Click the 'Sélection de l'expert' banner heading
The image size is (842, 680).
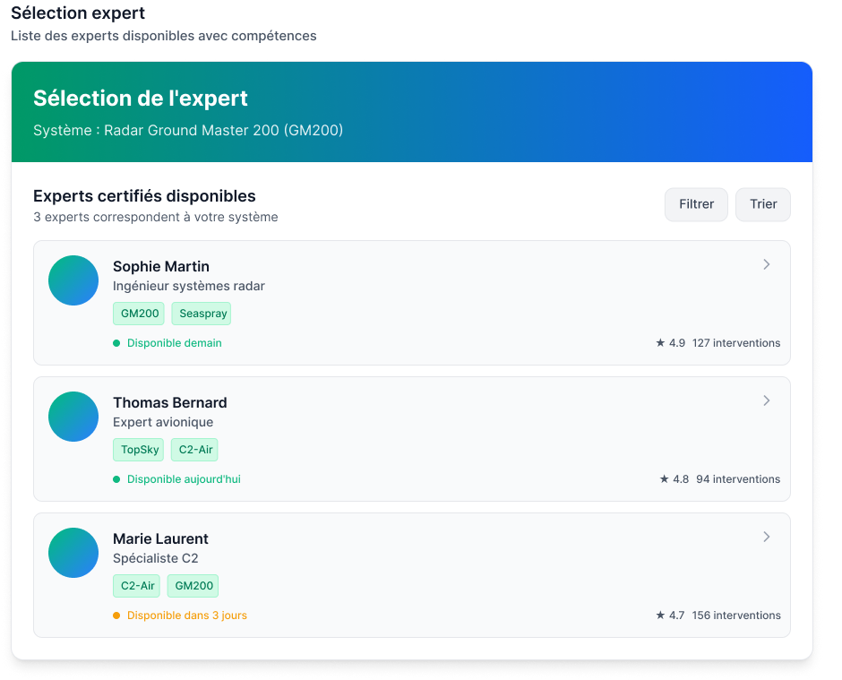click(x=141, y=99)
